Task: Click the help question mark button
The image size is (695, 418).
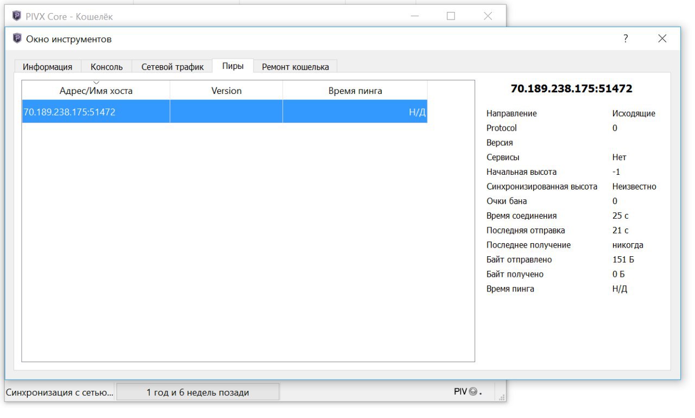Action: [625, 39]
